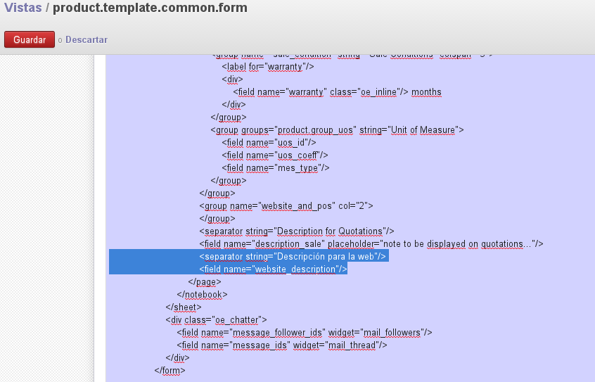This screenshot has width=595, height=382.
Task: Click highlighted Descripción para la web separator
Action: (293, 256)
